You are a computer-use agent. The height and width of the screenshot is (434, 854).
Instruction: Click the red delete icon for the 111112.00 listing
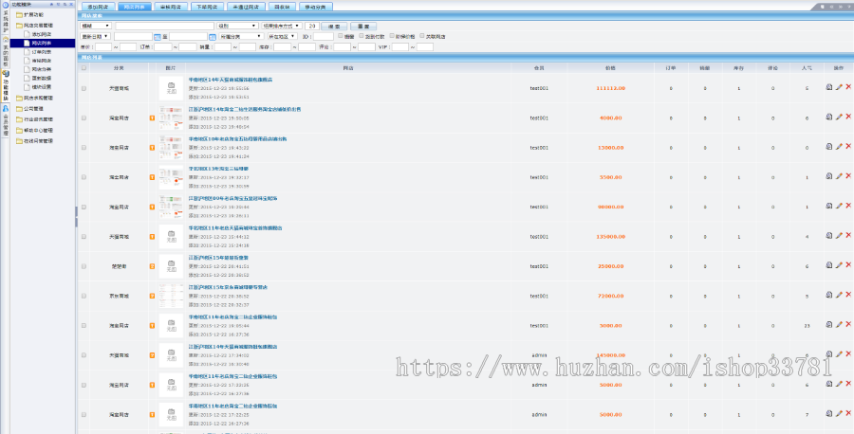(848, 88)
